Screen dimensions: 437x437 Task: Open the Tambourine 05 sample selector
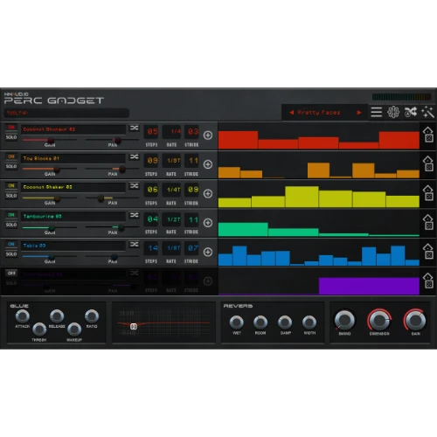[x=73, y=217]
